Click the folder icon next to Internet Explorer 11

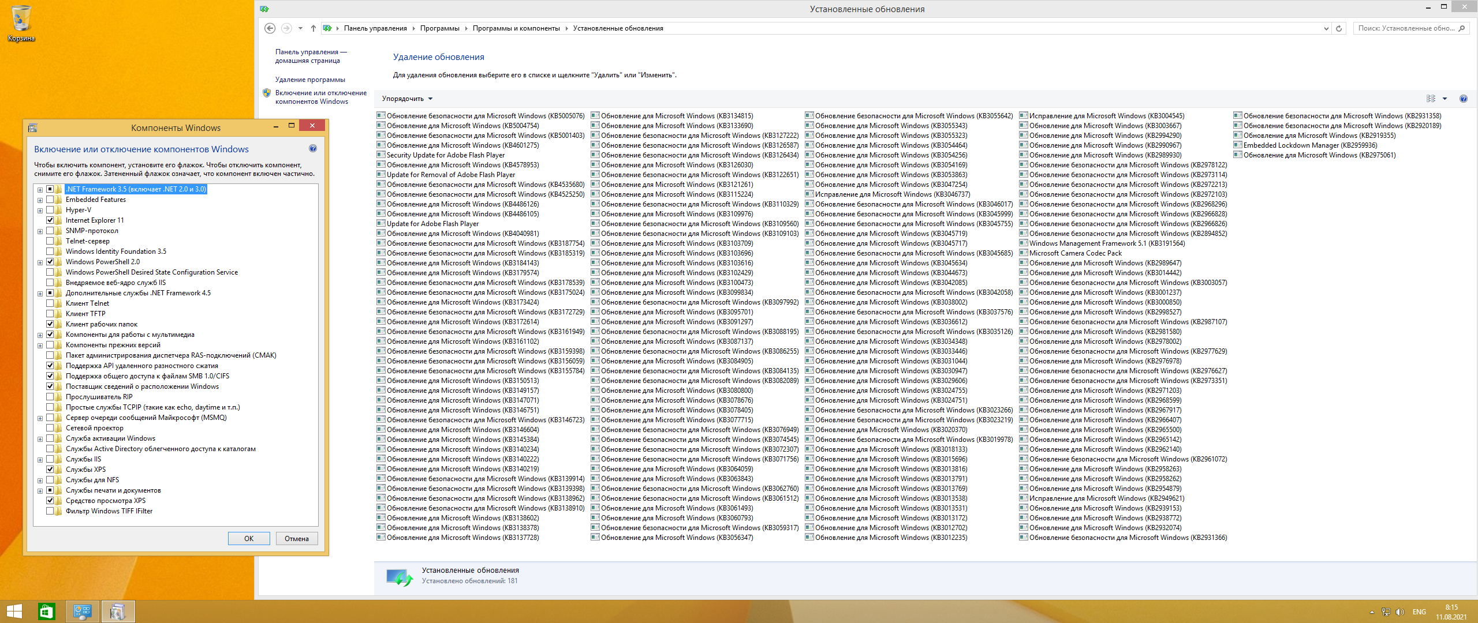tap(58, 220)
